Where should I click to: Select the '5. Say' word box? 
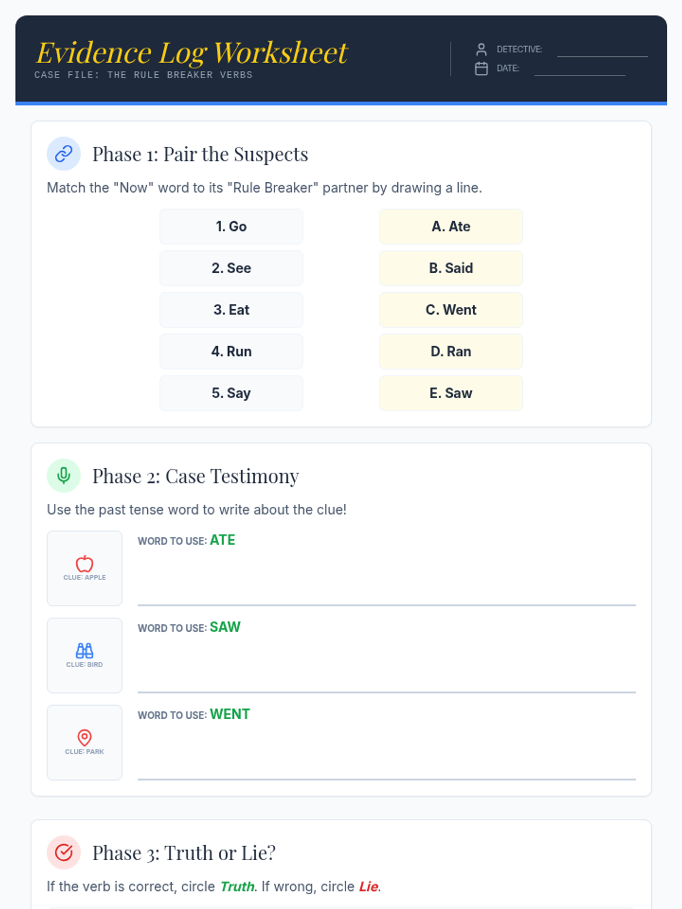[231, 393]
